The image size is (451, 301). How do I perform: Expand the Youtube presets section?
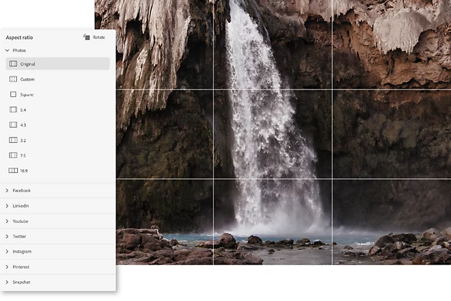pos(57,221)
